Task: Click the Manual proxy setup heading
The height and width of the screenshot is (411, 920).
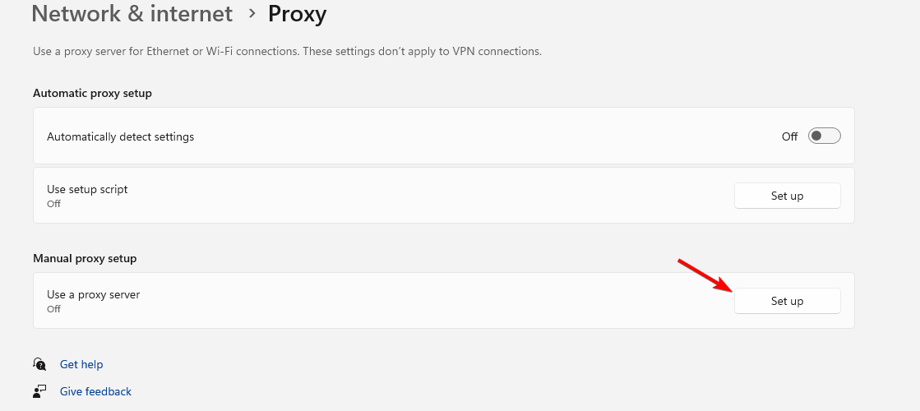Action: [85, 258]
